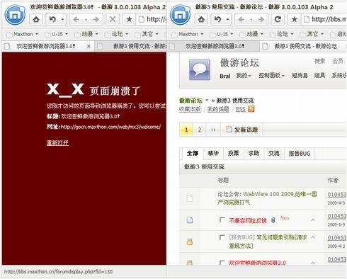Open the 控制面板 dropdown menu
The height and width of the screenshot is (279, 347).
point(271,76)
